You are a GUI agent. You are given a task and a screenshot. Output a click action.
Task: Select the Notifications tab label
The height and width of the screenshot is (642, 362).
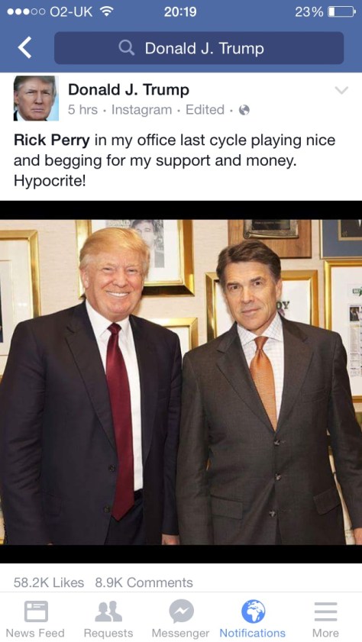point(253,633)
